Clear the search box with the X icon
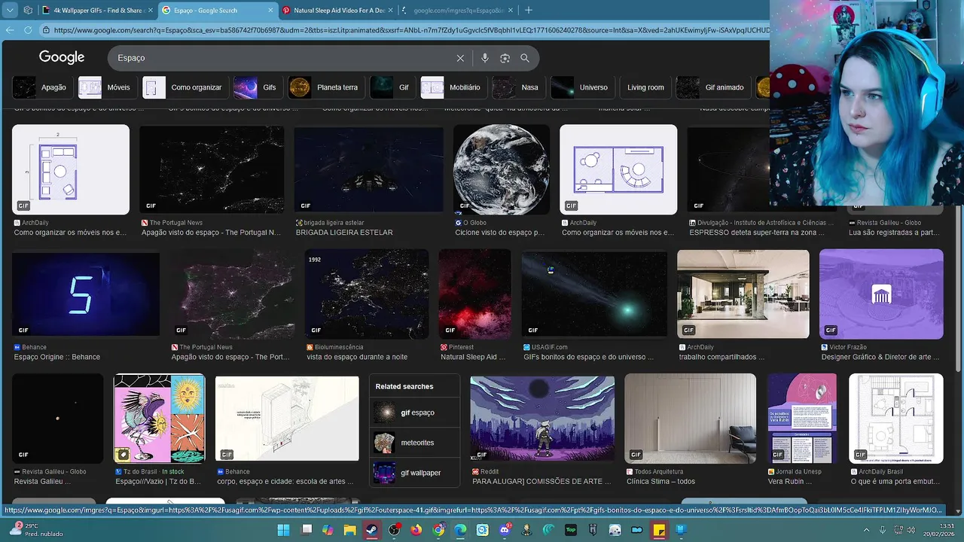This screenshot has width=964, height=542. [460, 58]
